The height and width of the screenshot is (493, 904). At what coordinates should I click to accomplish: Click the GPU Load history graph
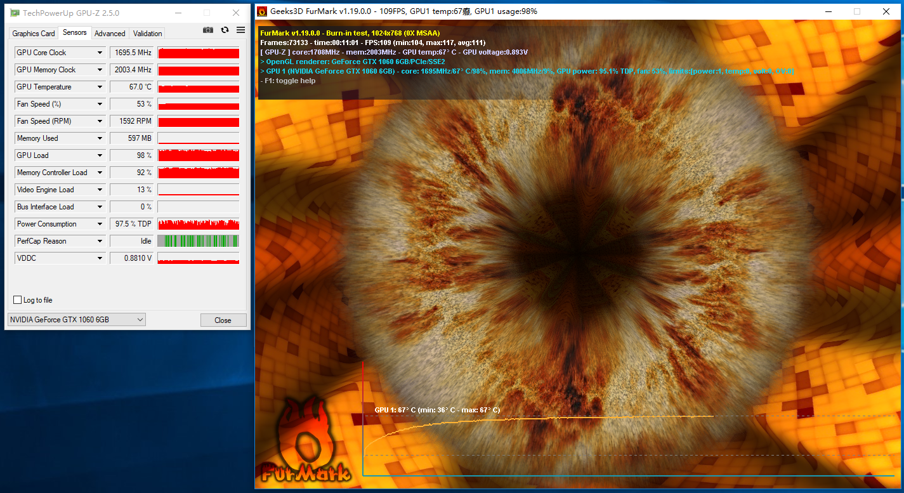pyautogui.click(x=199, y=155)
